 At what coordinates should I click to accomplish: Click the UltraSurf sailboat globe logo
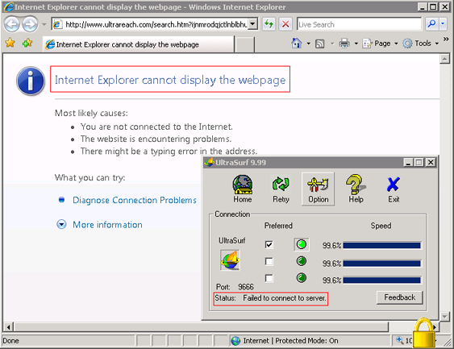(x=230, y=260)
